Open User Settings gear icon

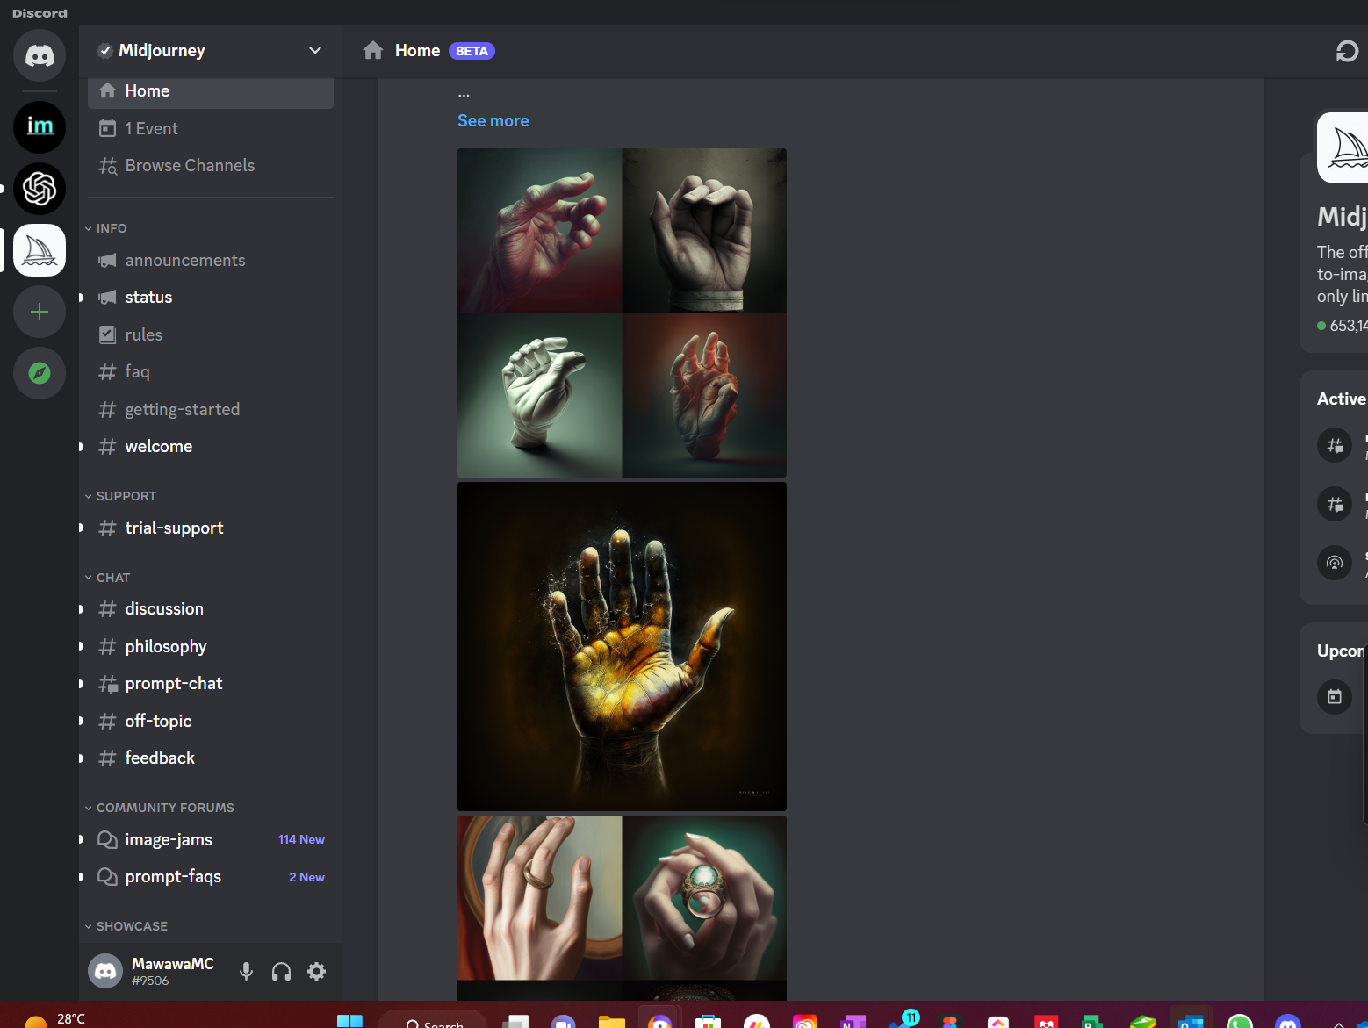tap(316, 971)
